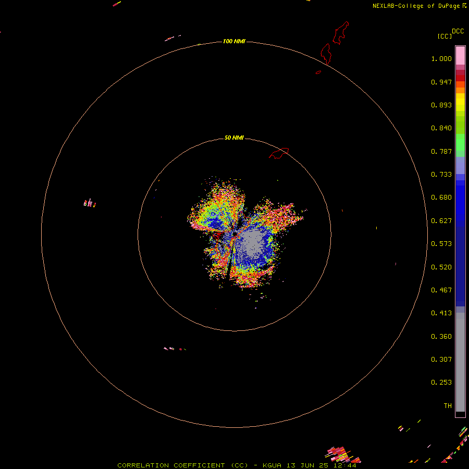The width and height of the screenshot is (469, 469).
Task: Select the 0.307 colorbar value
Action: 441,360
